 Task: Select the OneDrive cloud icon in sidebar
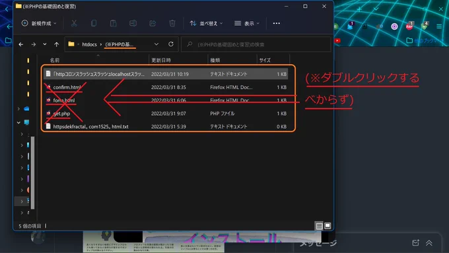pyautogui.click(x=26, y=108)
